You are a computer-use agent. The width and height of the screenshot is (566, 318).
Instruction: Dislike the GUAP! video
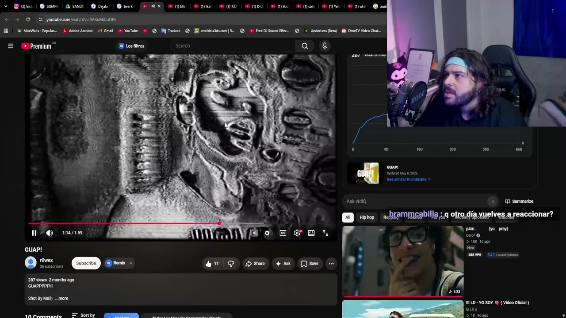(231, 264)
